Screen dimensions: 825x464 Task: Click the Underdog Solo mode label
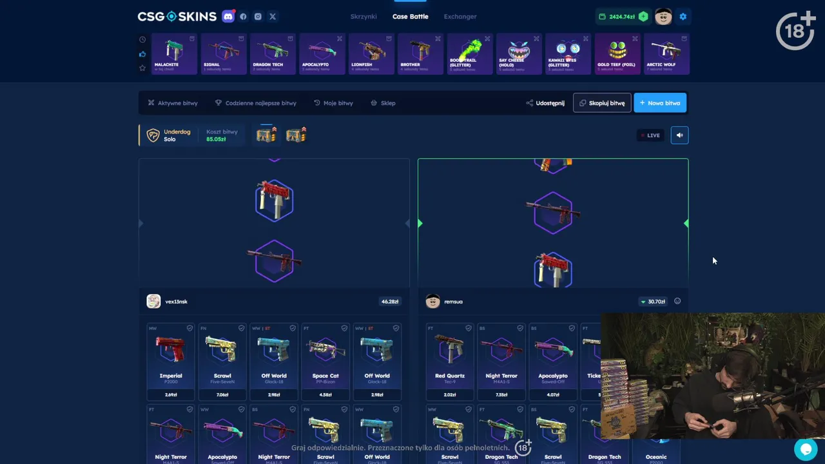click(177, 135)
